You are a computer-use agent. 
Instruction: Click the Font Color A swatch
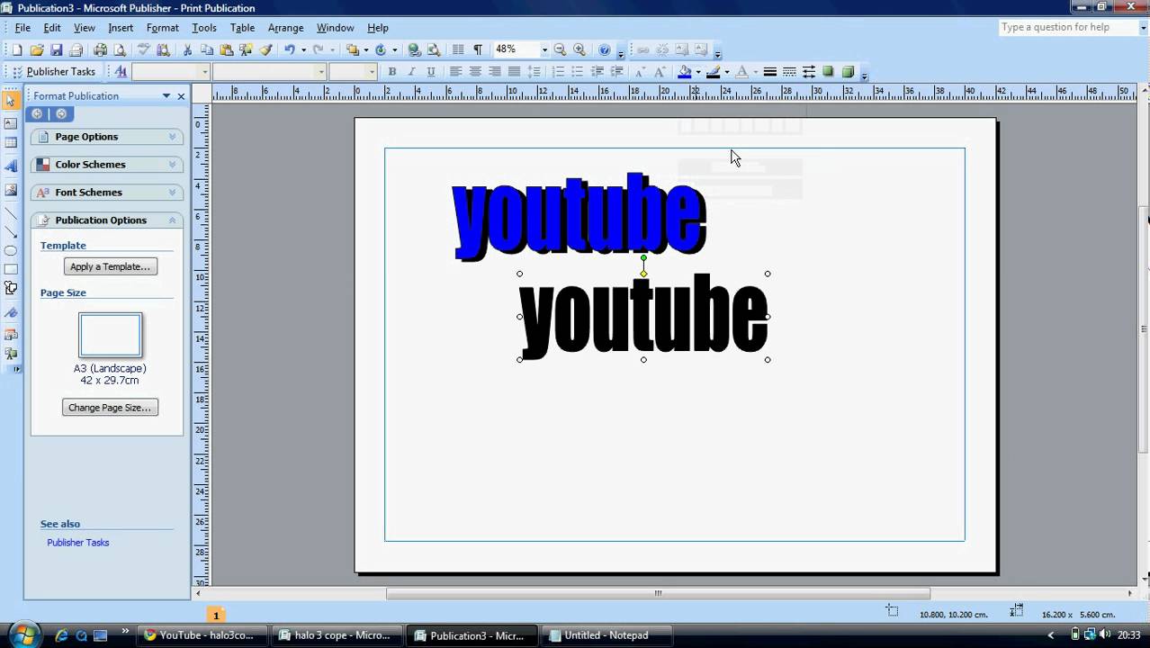coord(741,72)
